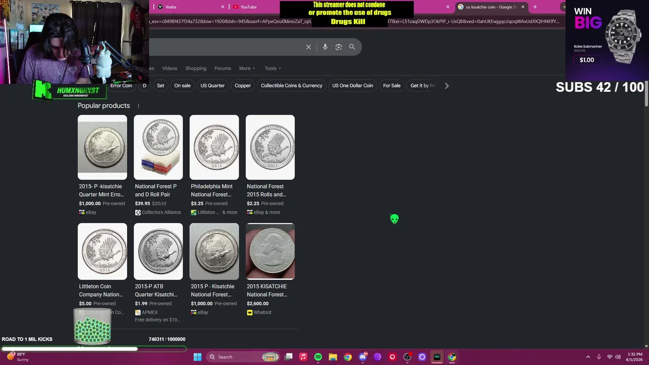The height and width of the screenshot is (365, 649).
Task: Close the us kisatchie coin tab
Action: pyautogui.click(x=522, y=7)
